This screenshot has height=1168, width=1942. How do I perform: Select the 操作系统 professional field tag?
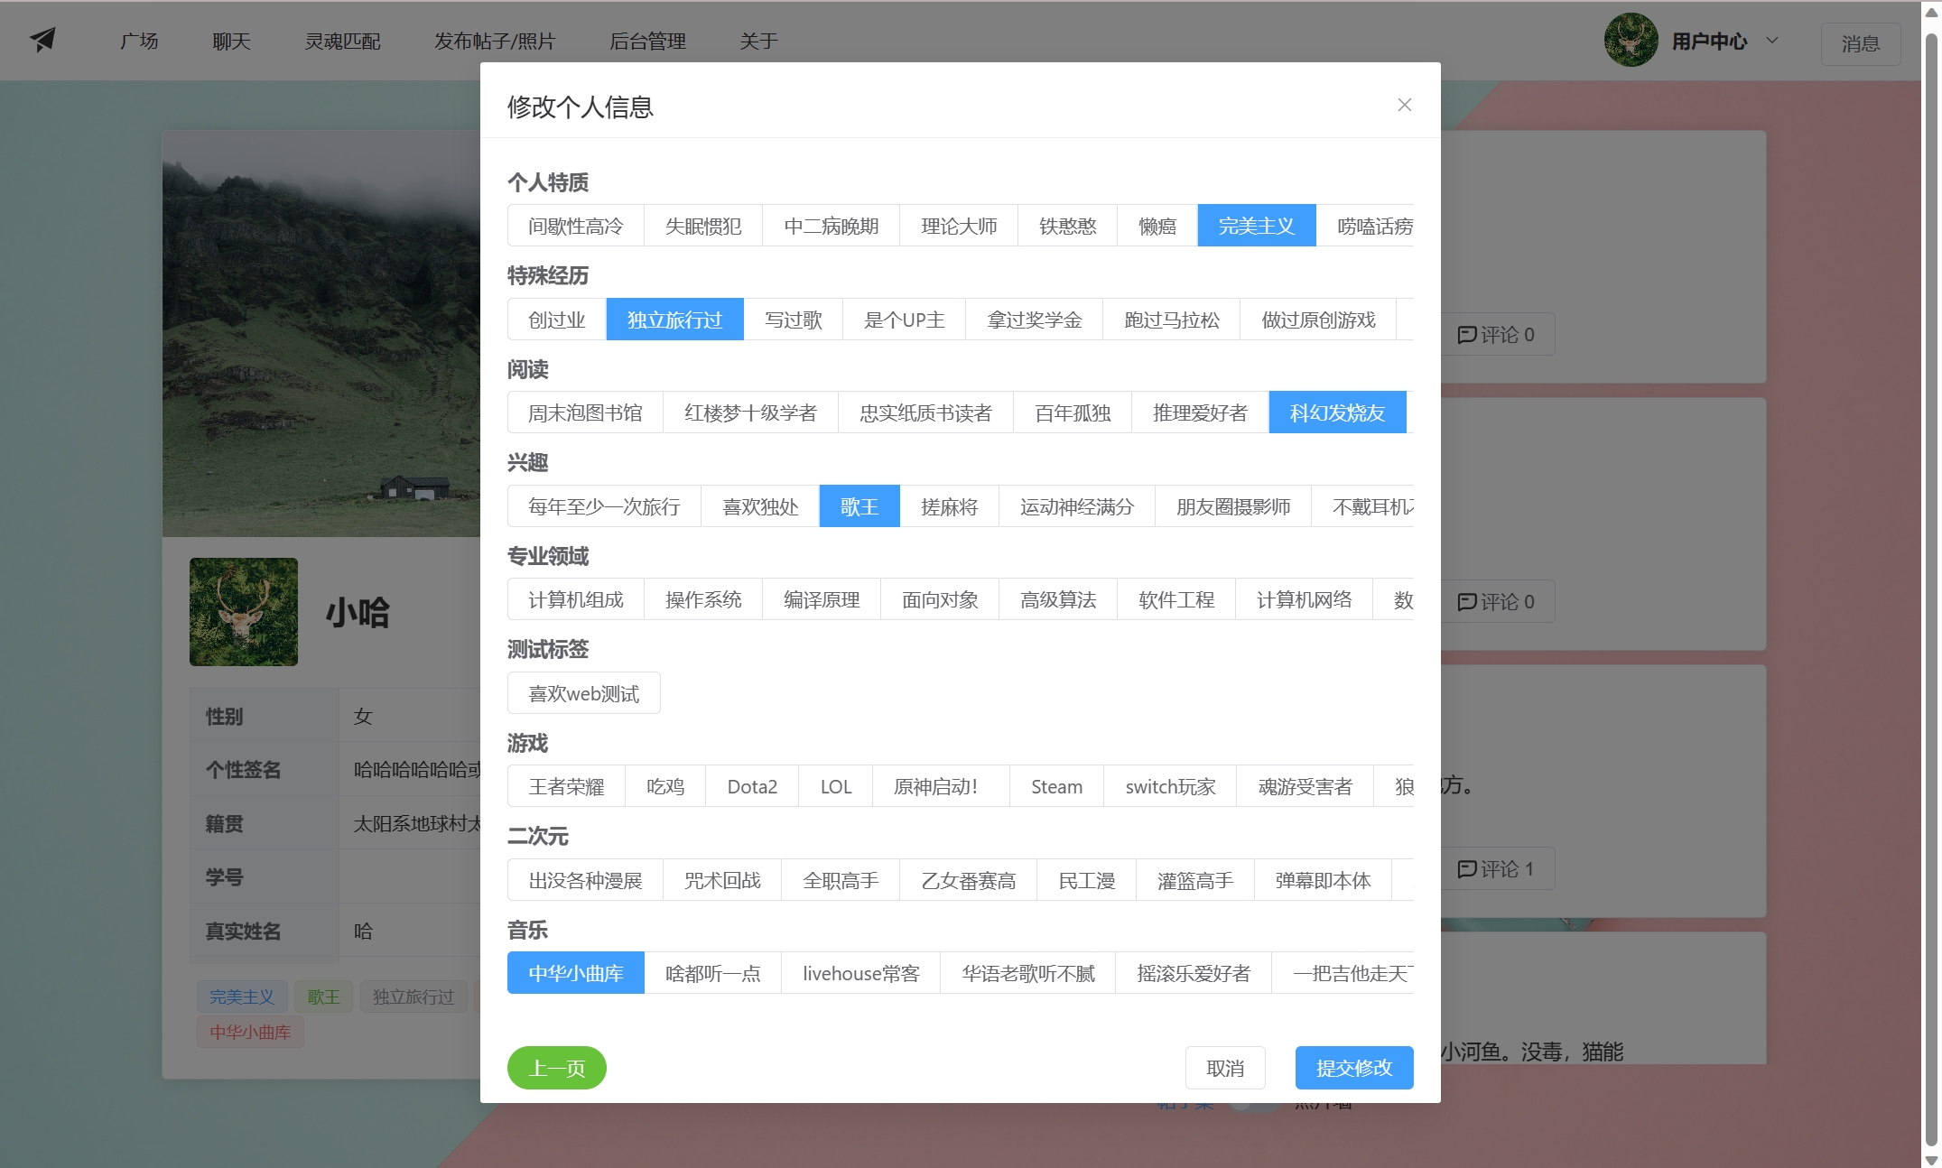702,599
